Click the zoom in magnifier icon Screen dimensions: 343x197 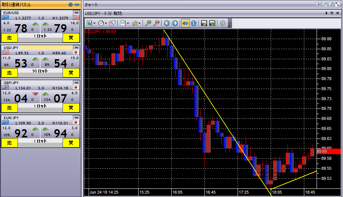(x=148, y=23)
